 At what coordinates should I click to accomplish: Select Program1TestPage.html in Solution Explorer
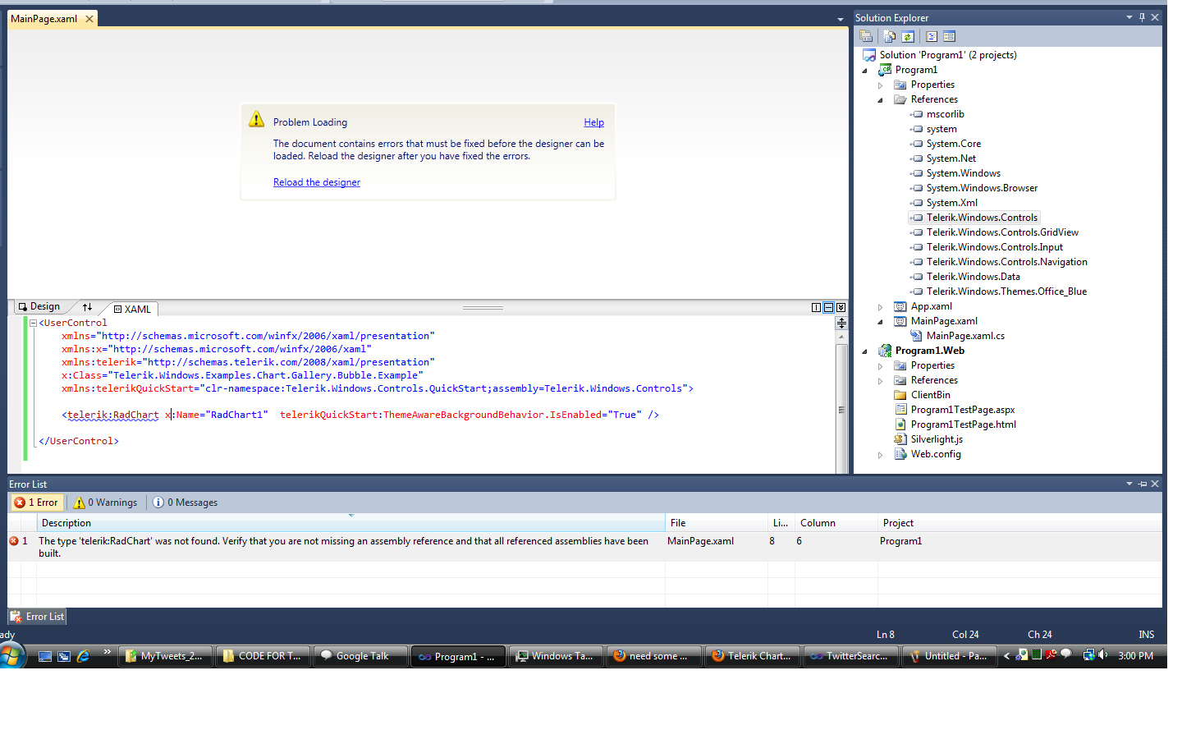pos(964,425)
